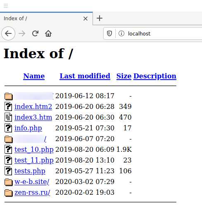Click the date '2019-05-27 11:23'
Screen dimensions: 202x210
85,171
